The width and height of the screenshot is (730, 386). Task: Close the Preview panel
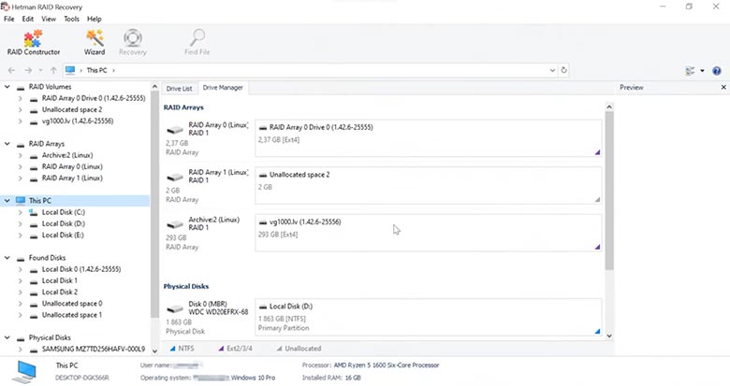[x=722, y=88]
